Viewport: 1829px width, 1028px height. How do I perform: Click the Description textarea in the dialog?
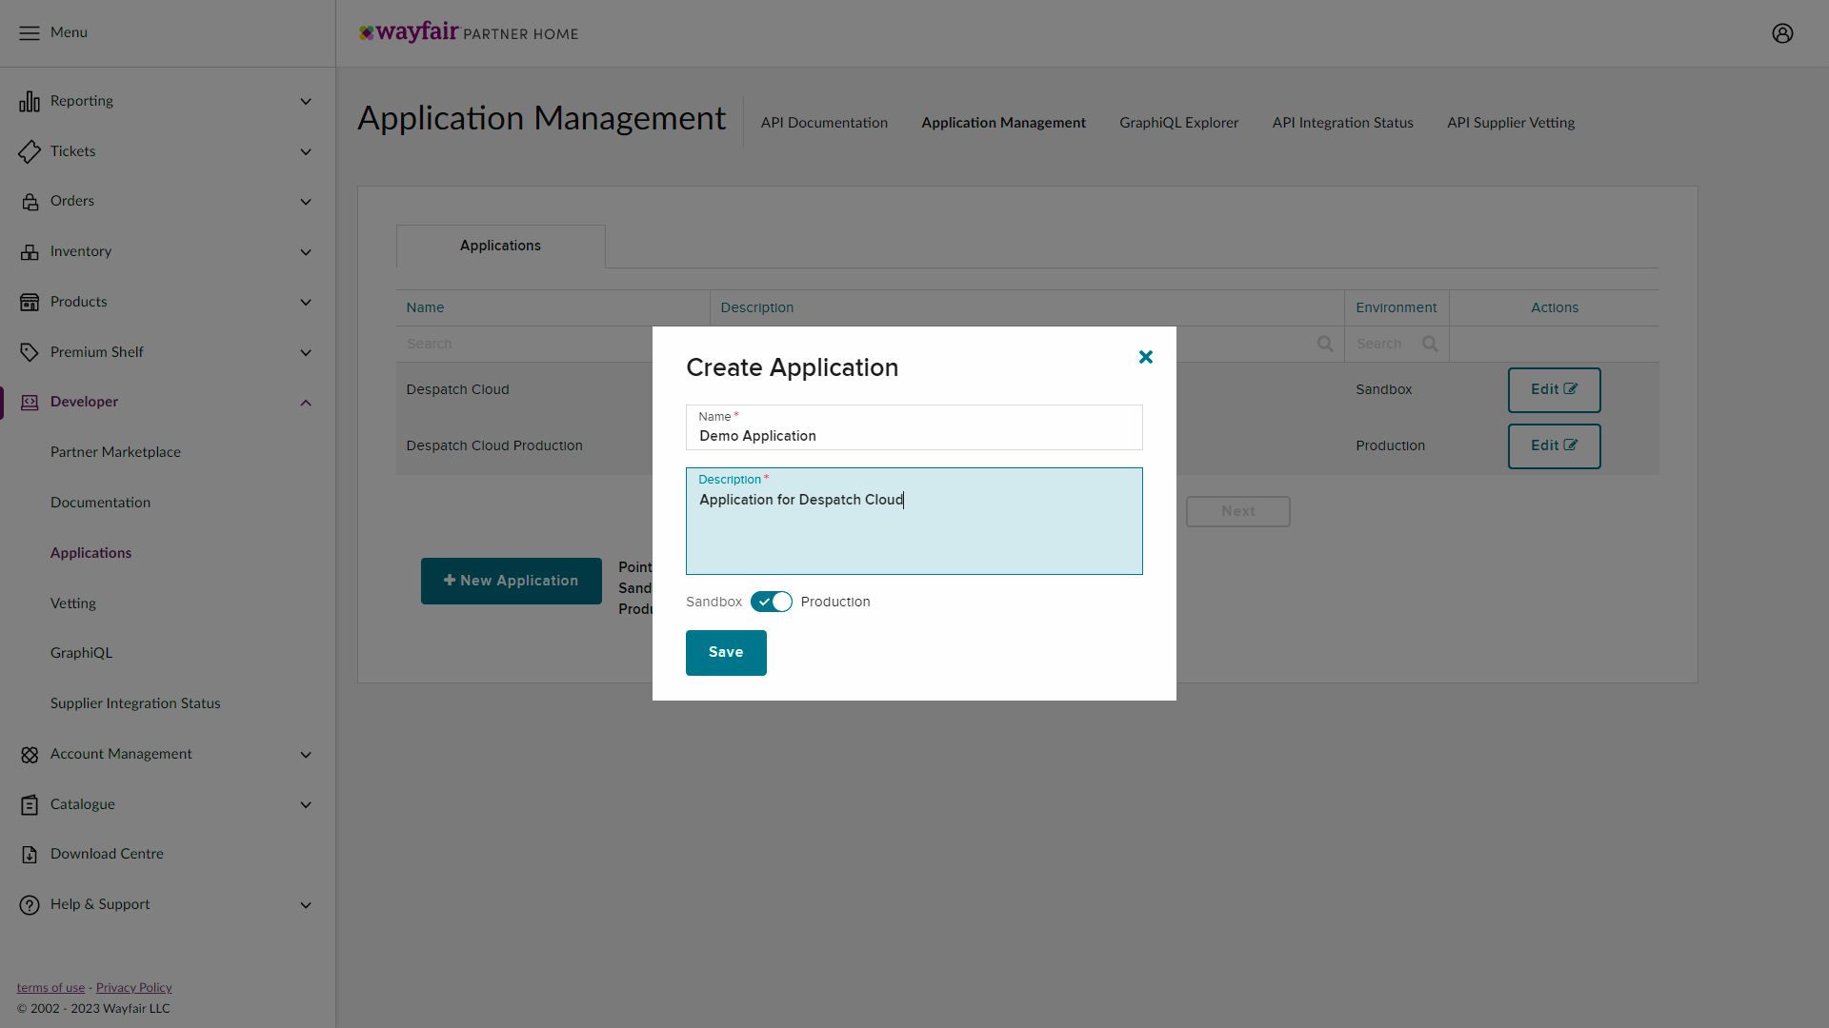914,521
